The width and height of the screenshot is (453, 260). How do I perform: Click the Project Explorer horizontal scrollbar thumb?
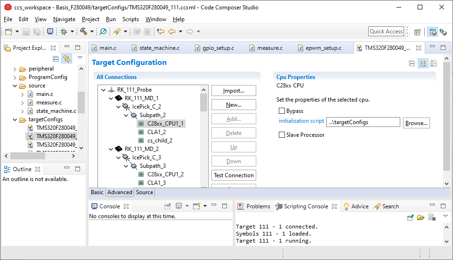click(28, 156)
